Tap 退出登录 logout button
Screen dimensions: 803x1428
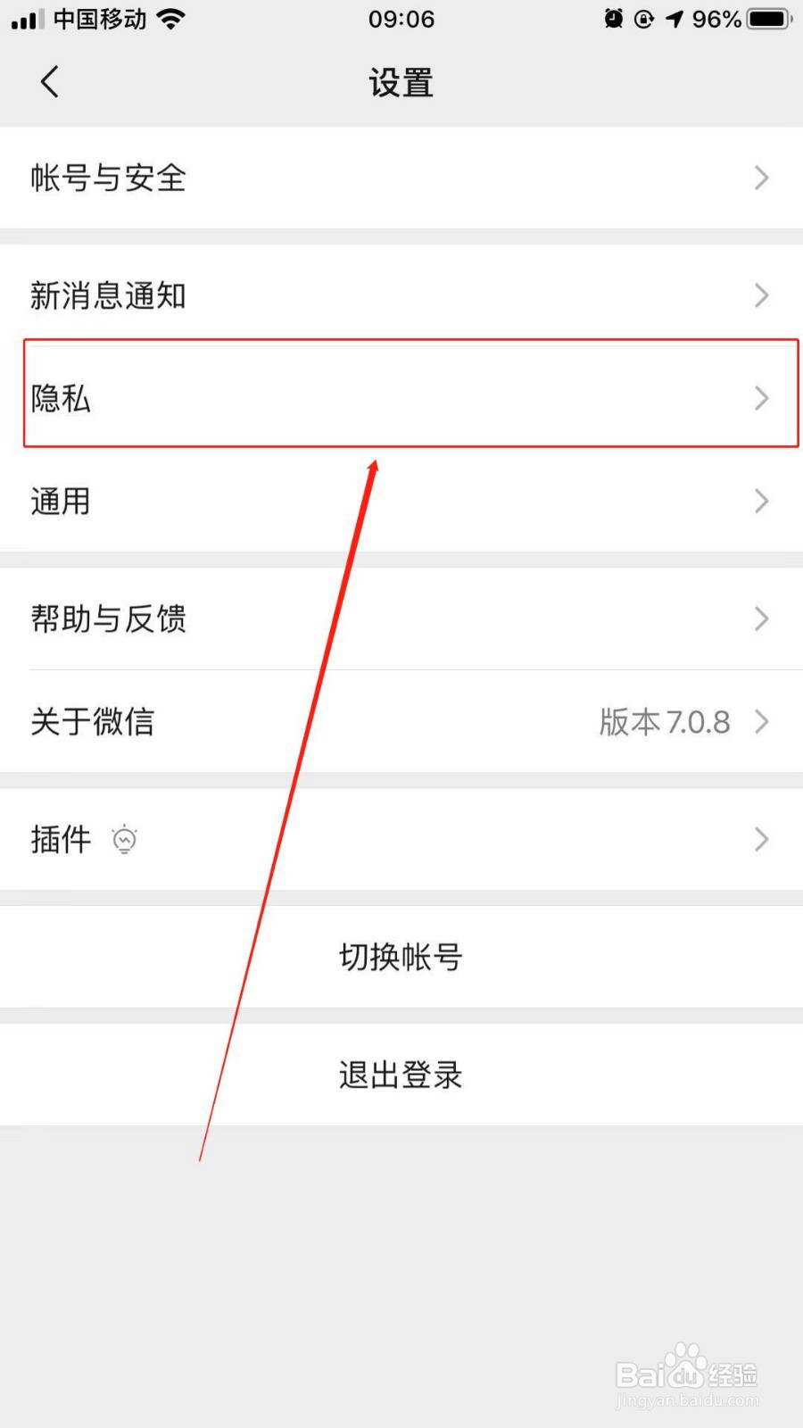[x=401, y=1075]
